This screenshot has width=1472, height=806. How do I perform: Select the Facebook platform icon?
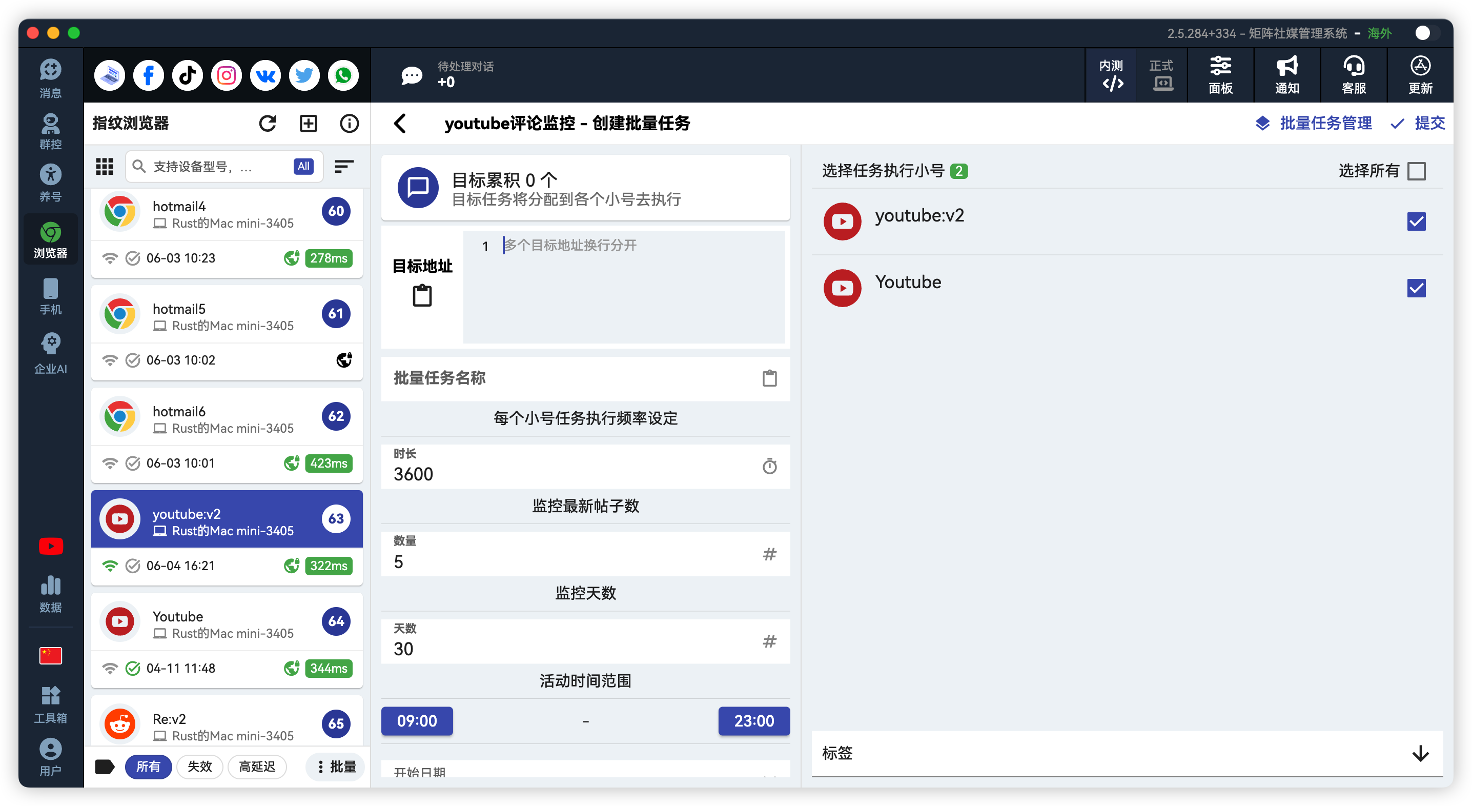pyautogui.click(x=149, y=75)
